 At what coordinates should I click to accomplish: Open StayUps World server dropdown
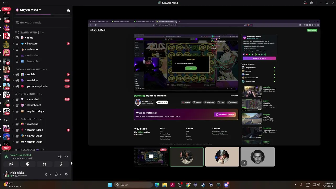[x=29, y=10]
